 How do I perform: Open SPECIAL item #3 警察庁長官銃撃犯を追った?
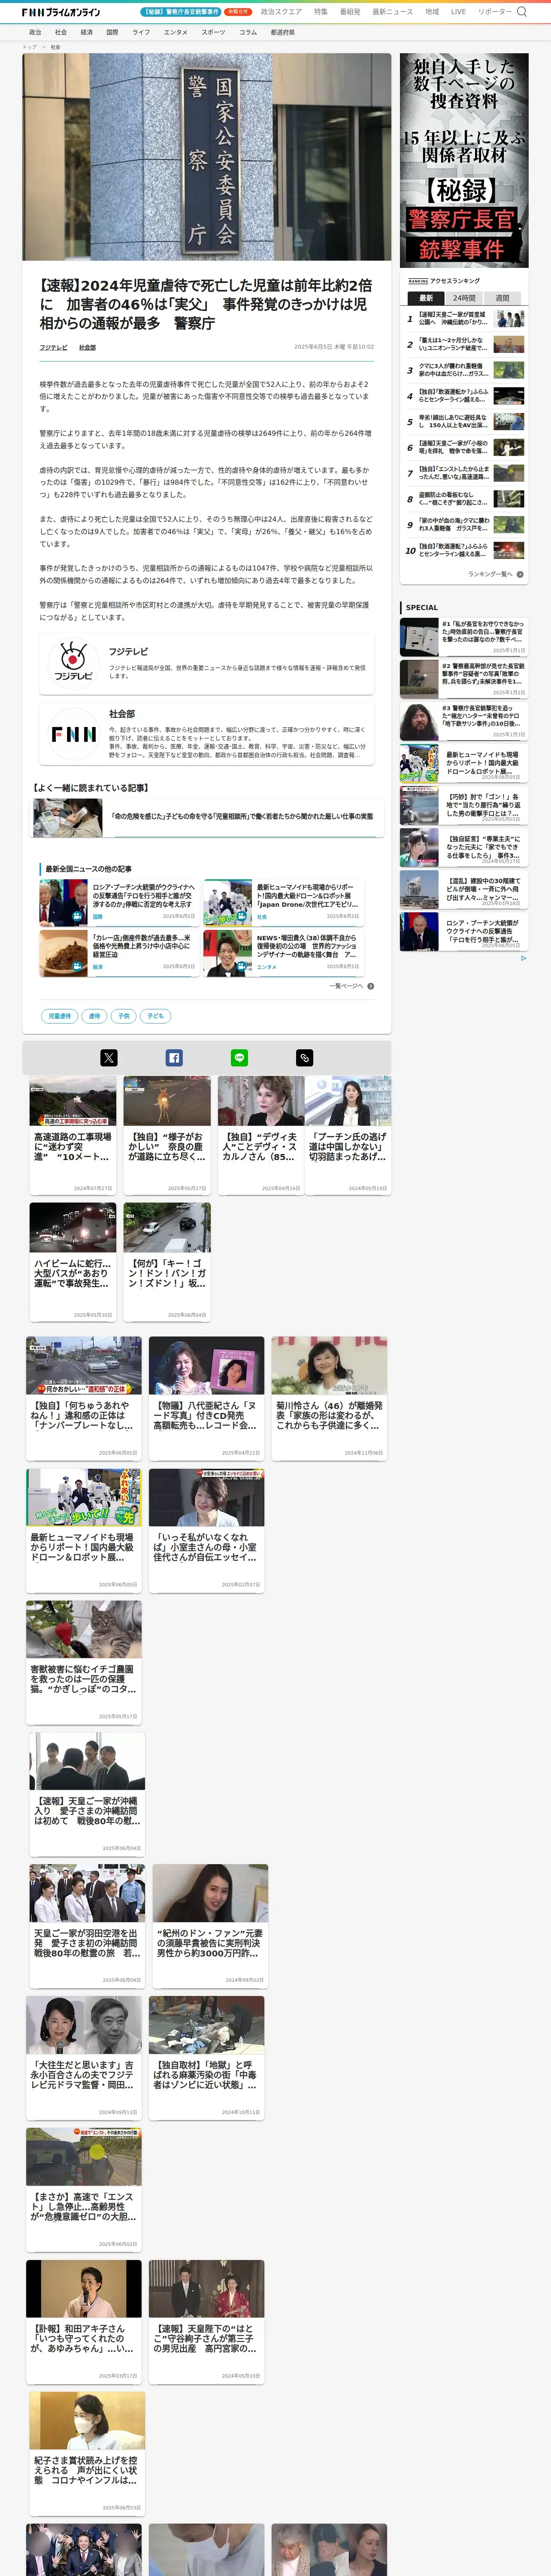pyautogui.click(x=463, y=721)
